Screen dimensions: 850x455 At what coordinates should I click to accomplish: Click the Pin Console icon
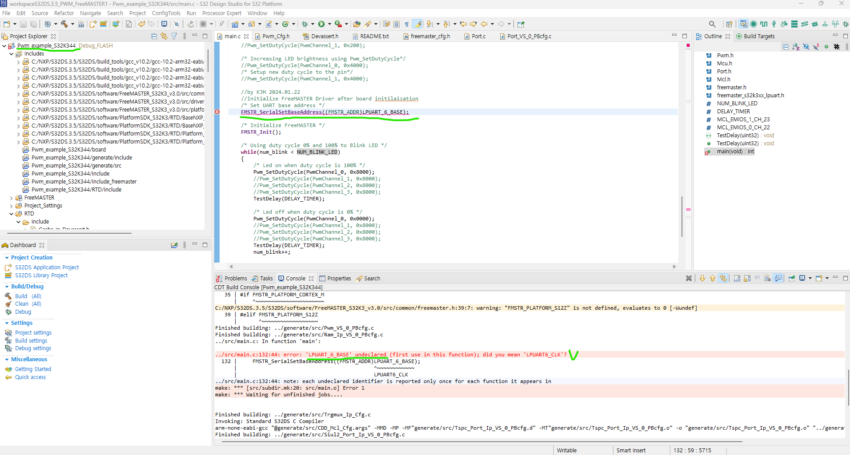(x=791, y=278)
